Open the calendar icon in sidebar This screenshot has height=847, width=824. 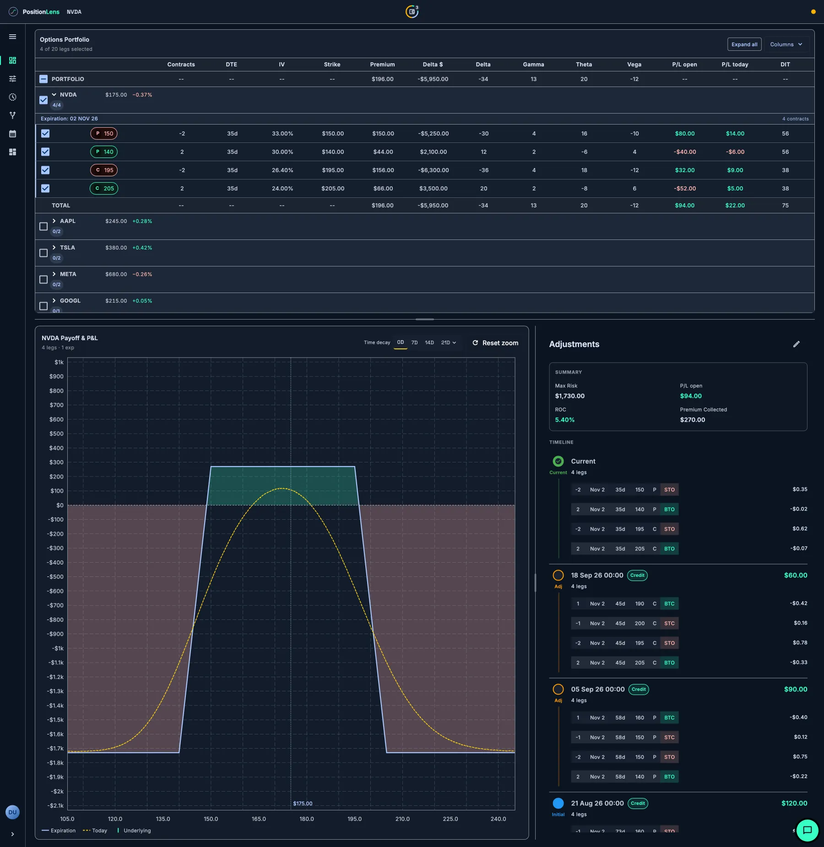(x=12, y=134)
